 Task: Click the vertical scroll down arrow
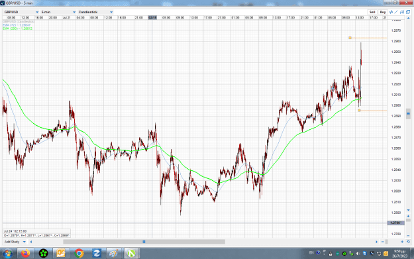pyautogui.click(x=408, y=210)
